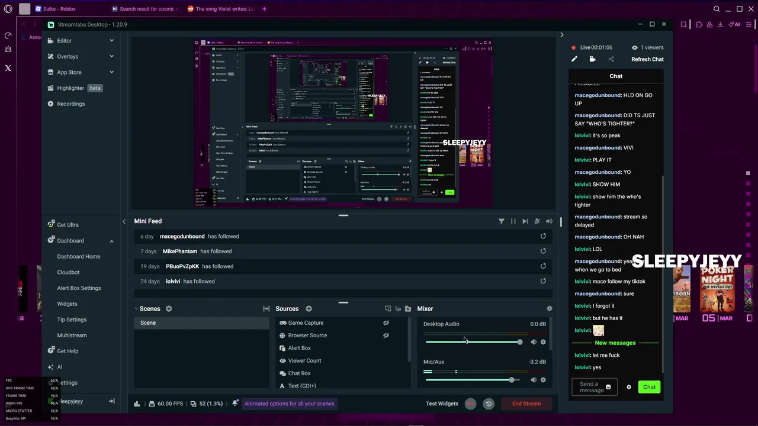The height and width of the screenshot is (426, 758).
Task: Add a new source with plus icon
Action: tap(309, 309)
